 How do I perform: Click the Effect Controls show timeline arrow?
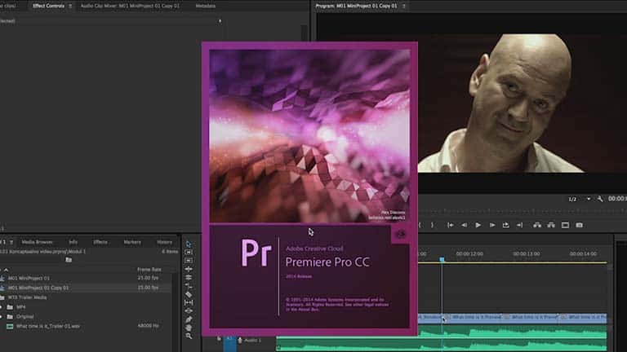(x=220, y=20)
